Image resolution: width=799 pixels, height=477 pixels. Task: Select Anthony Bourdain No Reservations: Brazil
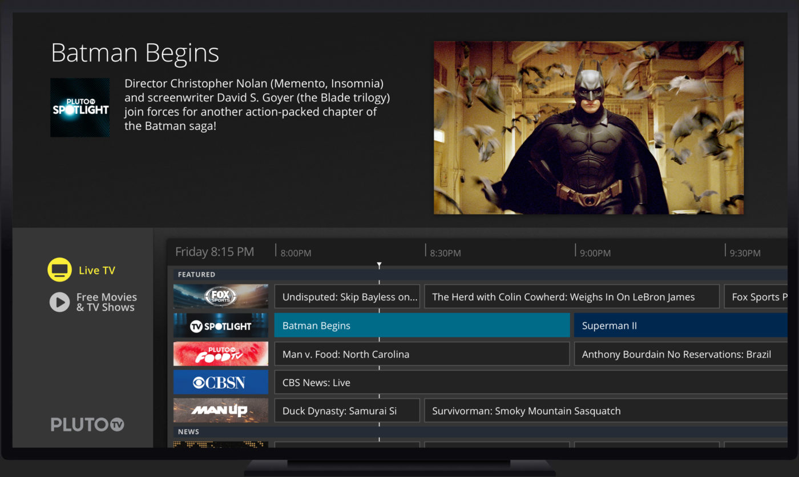[681, 354]
